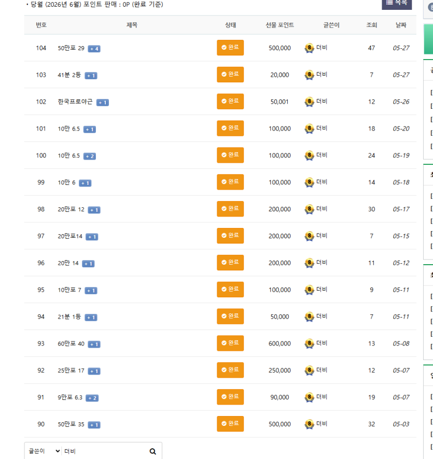Open post titled 20만포 12
433x459 pixels.
click(x=71, y=209)
